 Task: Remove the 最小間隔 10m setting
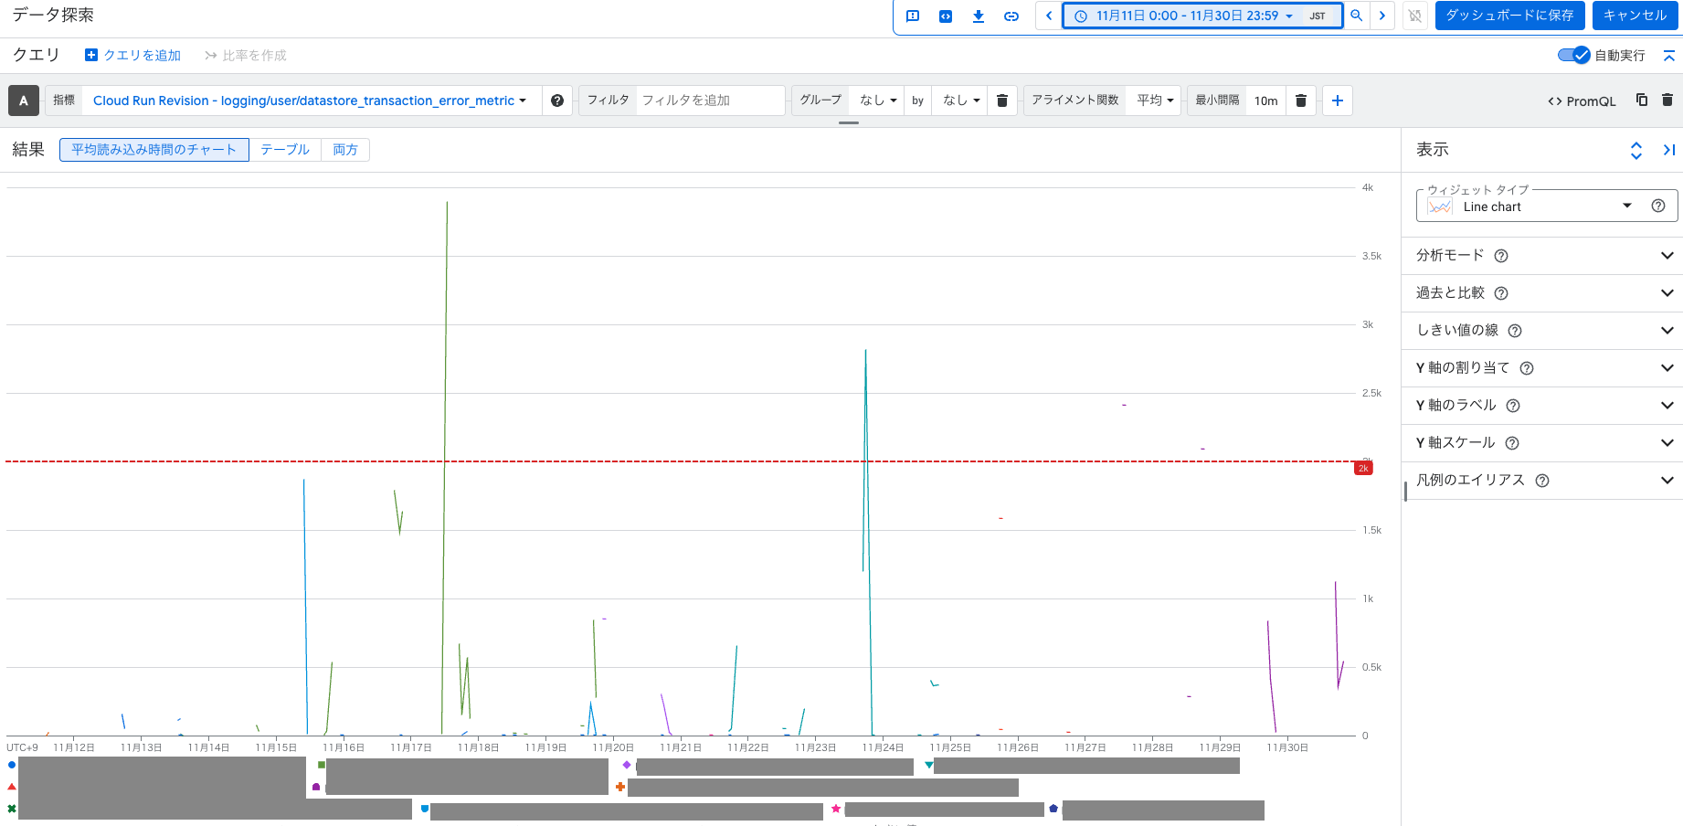1301,101
